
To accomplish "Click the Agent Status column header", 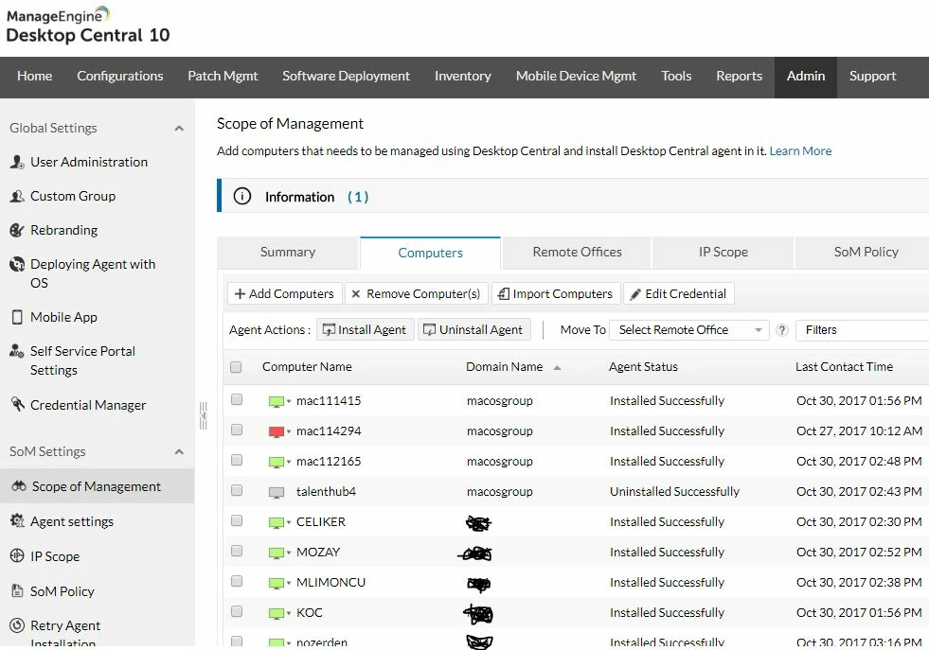I will tap(643, 367).
